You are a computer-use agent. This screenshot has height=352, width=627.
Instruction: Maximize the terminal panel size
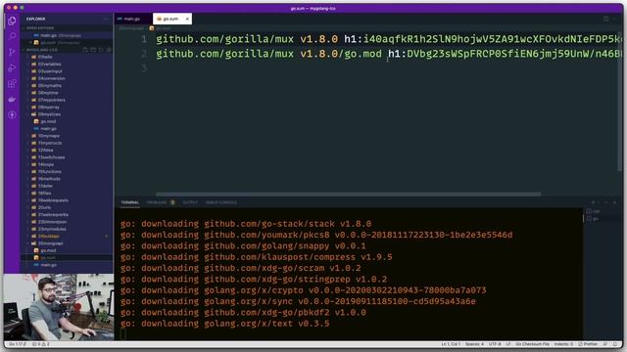(x=605, y=202)
